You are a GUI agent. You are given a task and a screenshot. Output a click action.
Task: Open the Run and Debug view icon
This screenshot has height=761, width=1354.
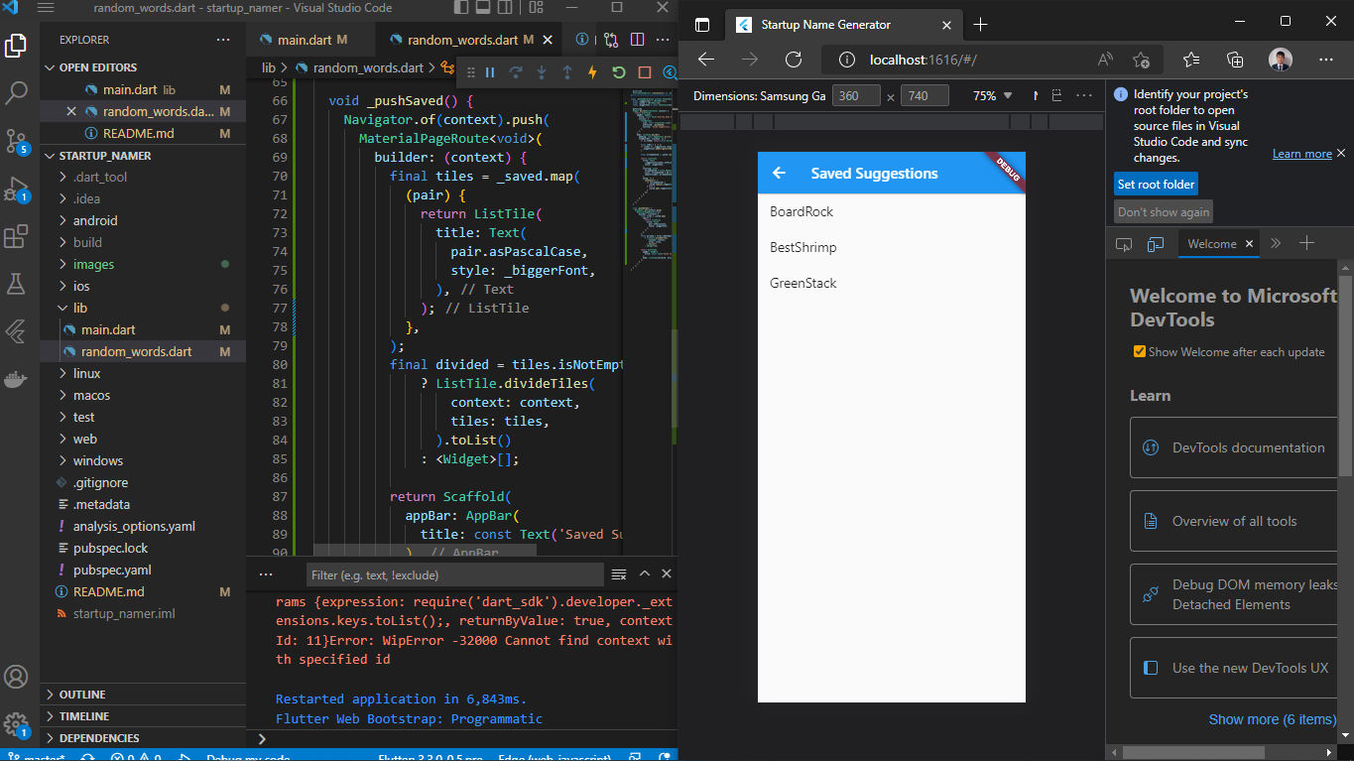click(x=16, y=189)
